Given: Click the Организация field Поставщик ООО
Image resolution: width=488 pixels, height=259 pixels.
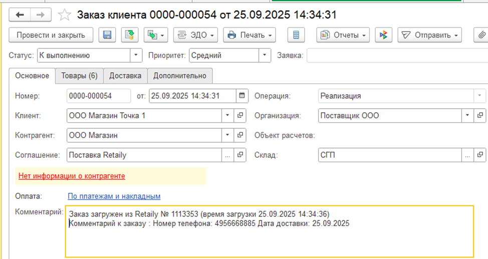Looking at the screenshot, I should coord(390,116).
